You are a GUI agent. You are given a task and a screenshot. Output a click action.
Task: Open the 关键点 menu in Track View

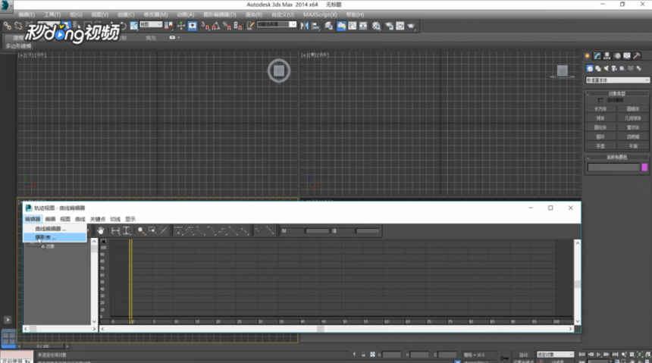point(98,219)
